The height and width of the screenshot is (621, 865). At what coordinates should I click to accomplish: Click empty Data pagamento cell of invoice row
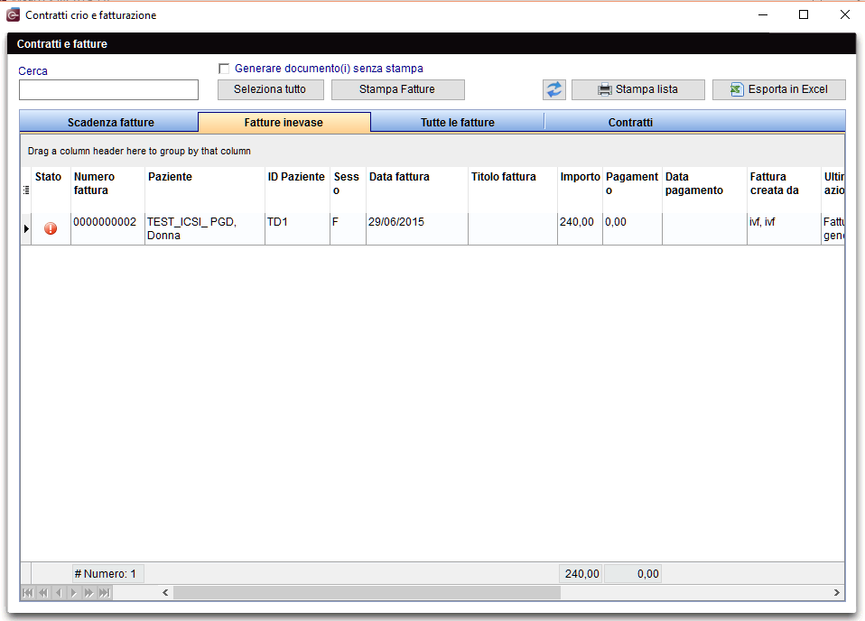[704, 228]
